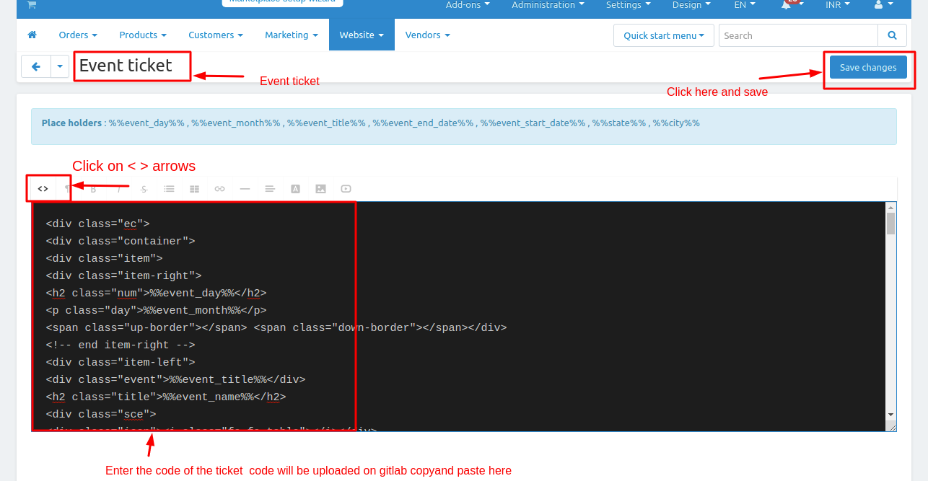The image size is (928, 481).
Task: Go to the home dashboard icon
Action: pos(32,35)
